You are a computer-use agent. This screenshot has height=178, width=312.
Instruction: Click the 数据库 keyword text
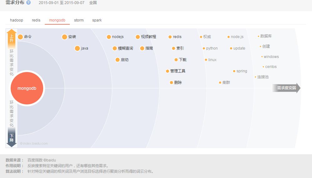pyautogui.click(x=266, y=36)
